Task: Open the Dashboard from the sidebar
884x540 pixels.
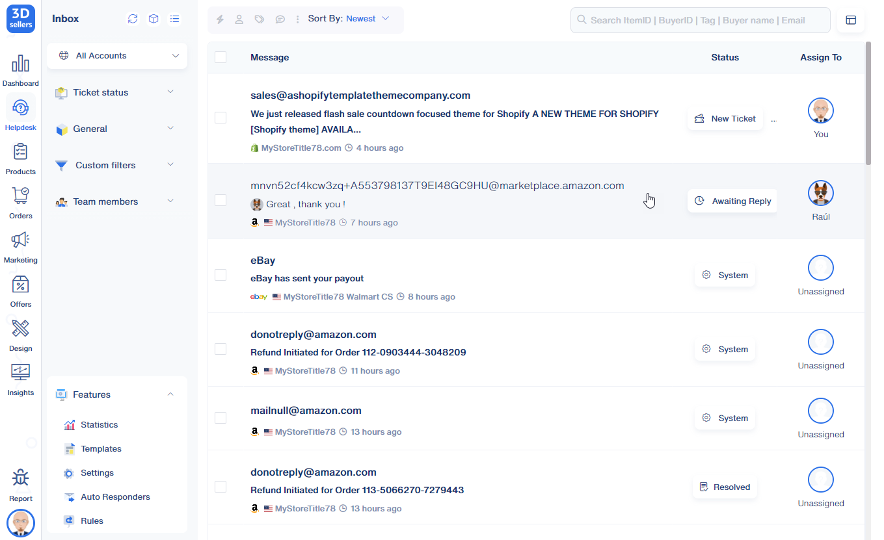Action: pos(20,70)
